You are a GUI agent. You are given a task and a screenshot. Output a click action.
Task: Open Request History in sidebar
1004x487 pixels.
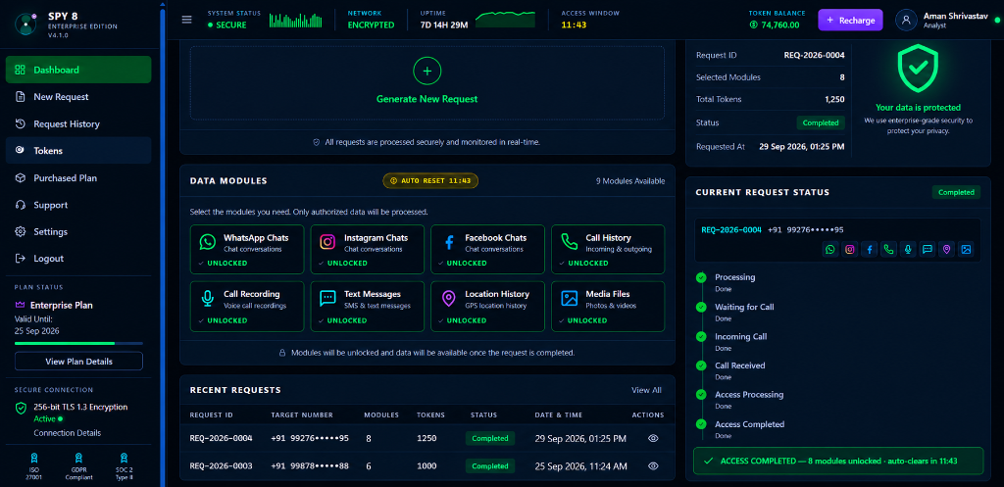78,123
